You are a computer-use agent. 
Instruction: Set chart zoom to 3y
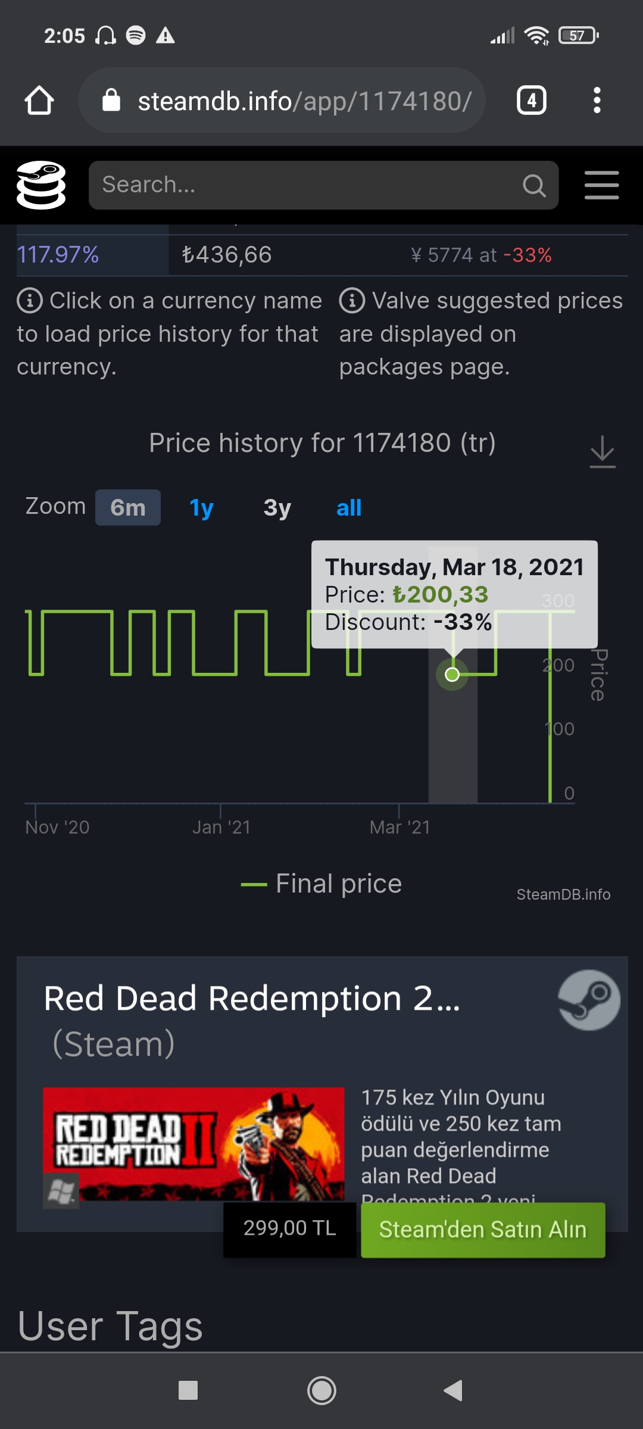[x=277, y=508]
